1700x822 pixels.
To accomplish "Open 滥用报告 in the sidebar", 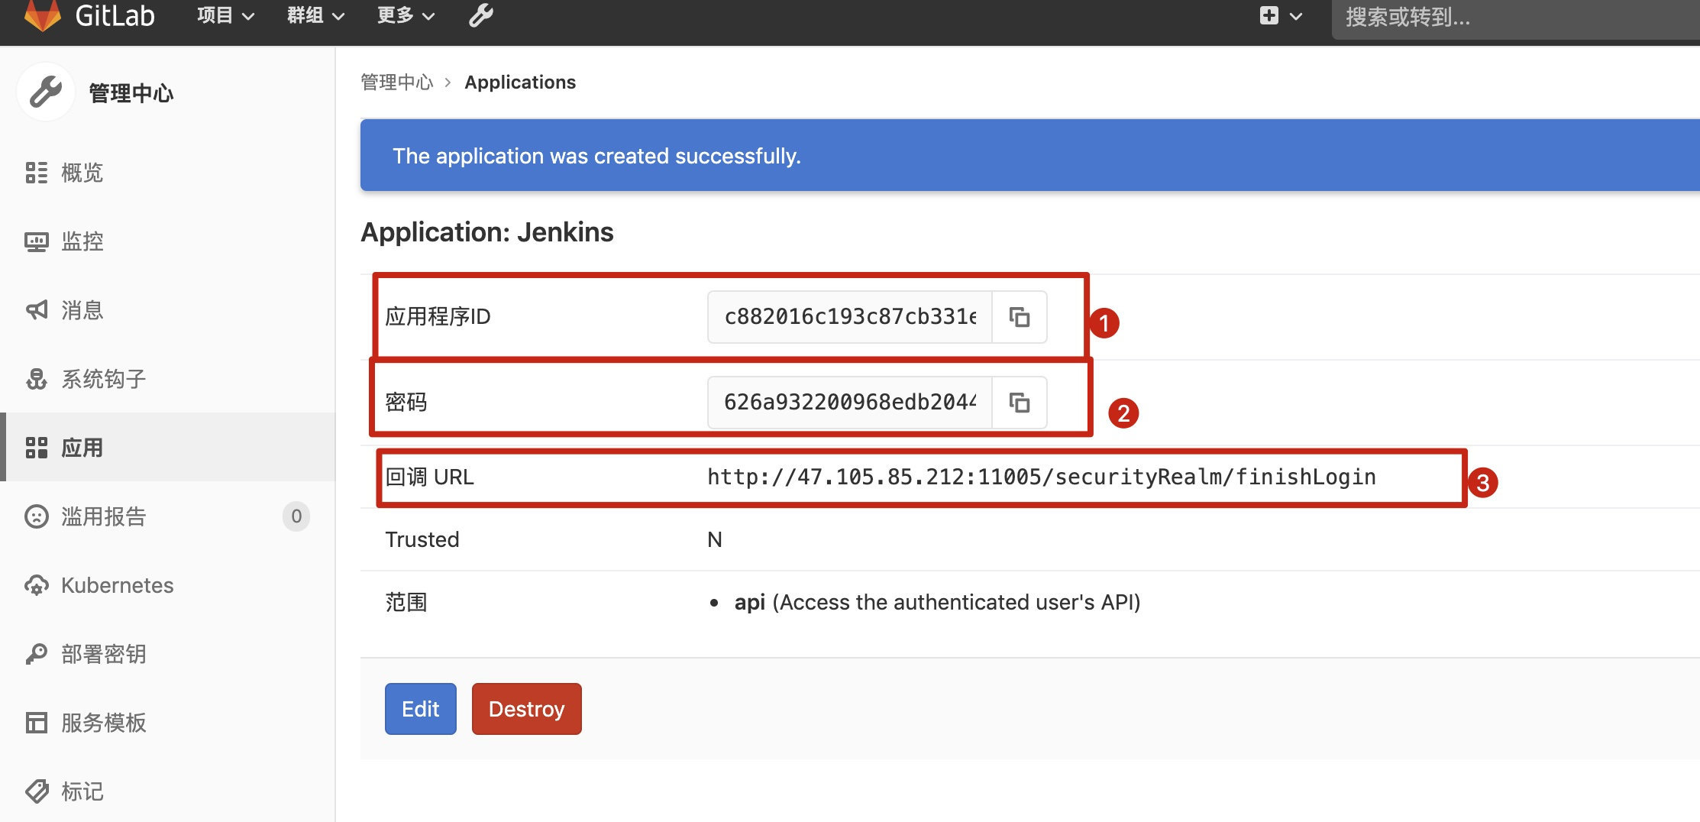I will pyautogui.click(x=167, y=516).
